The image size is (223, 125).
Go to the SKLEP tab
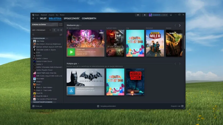[x=43, y=18]
